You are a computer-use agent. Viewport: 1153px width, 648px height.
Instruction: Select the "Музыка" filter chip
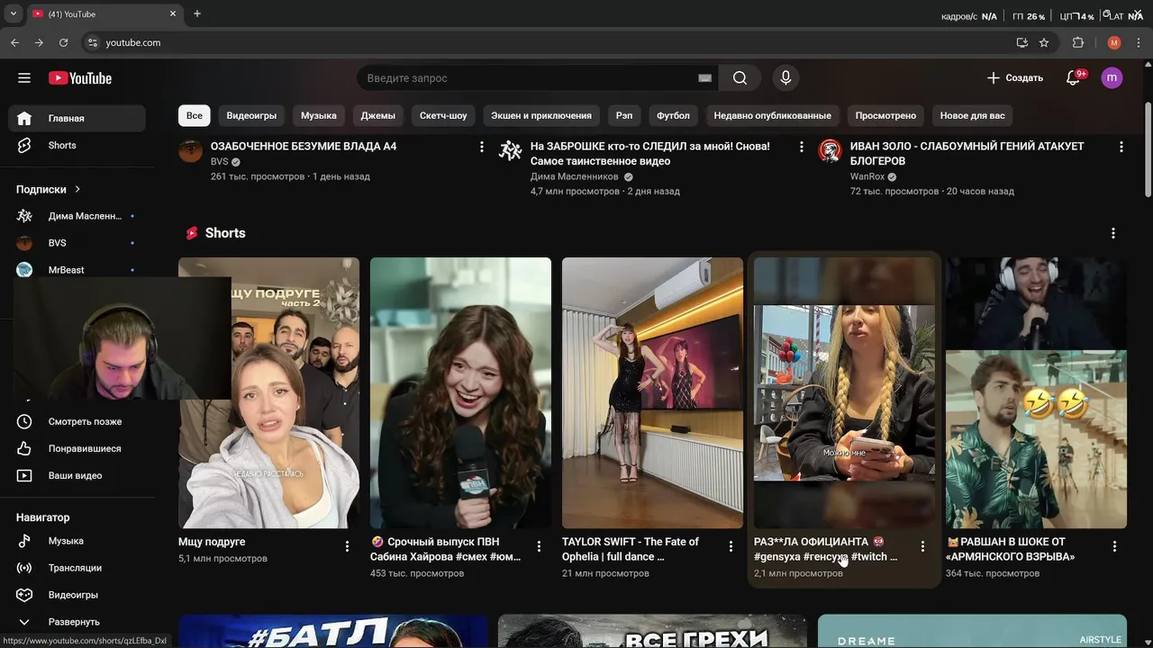(x=319, y=115)
